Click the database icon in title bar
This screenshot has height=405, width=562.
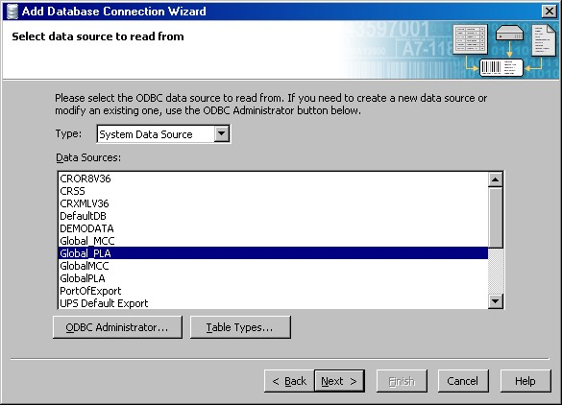coord(12,12)
